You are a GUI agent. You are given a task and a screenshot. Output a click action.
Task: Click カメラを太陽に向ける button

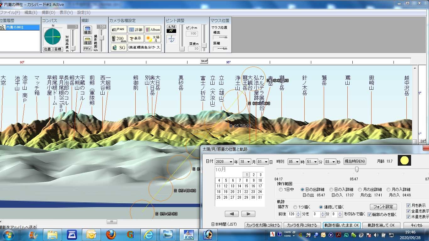(263, 225)
